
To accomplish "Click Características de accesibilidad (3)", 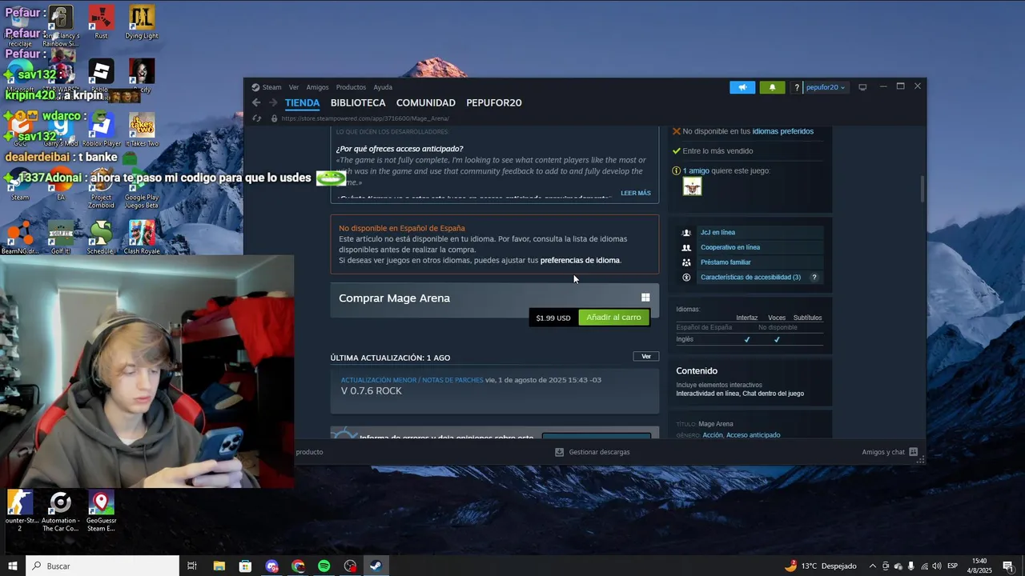I will pos(750,278).
